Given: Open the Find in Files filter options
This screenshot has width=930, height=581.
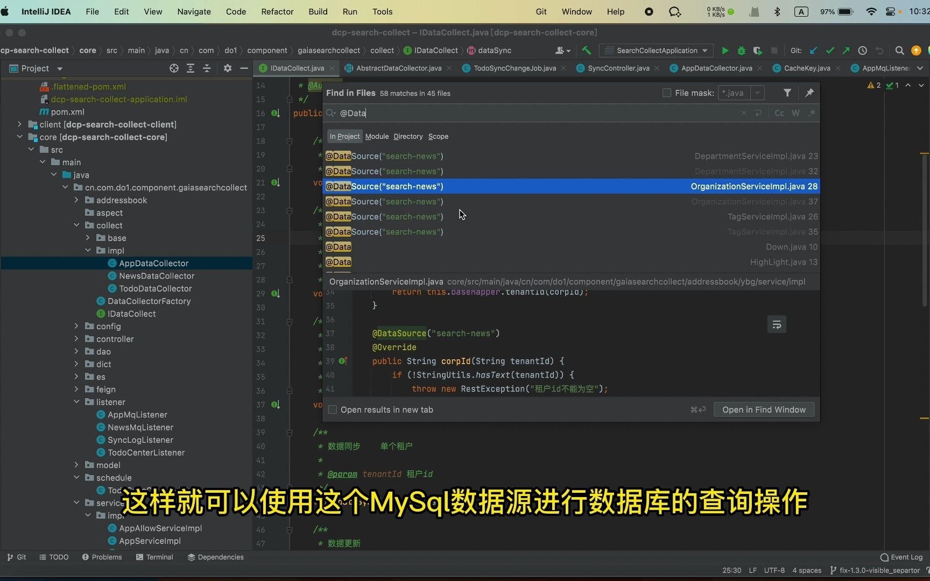Looking at the screenshot, I should [x=787, y=93].
